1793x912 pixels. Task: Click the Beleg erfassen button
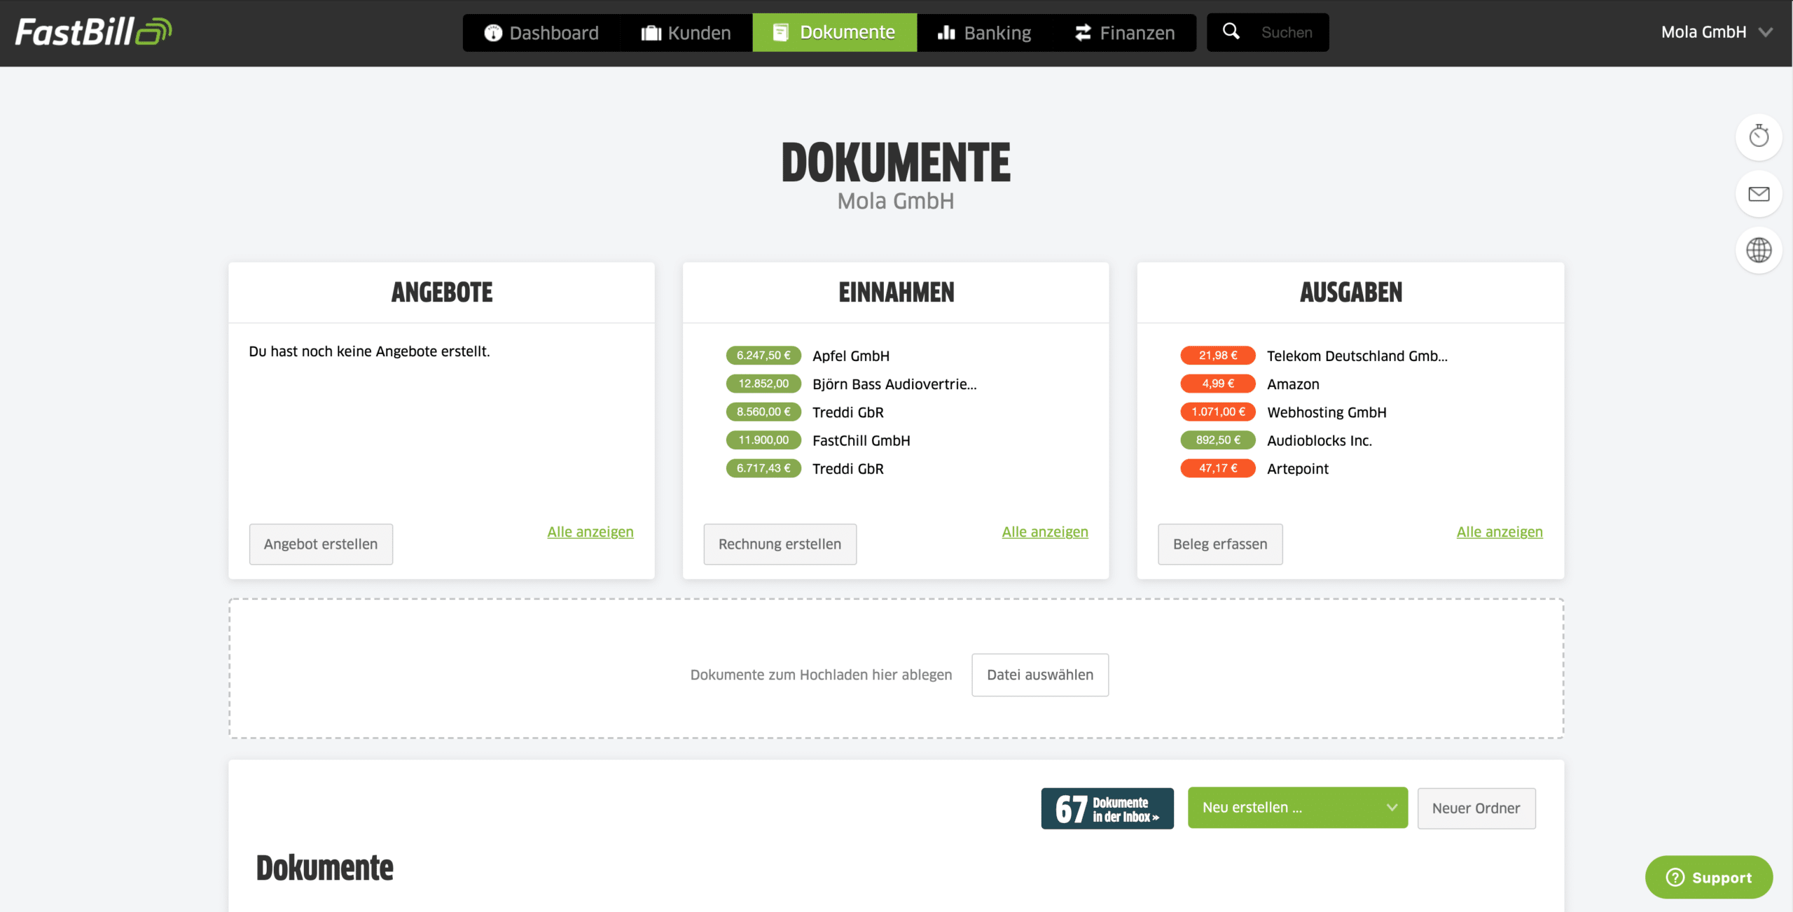pos(1220,544)
